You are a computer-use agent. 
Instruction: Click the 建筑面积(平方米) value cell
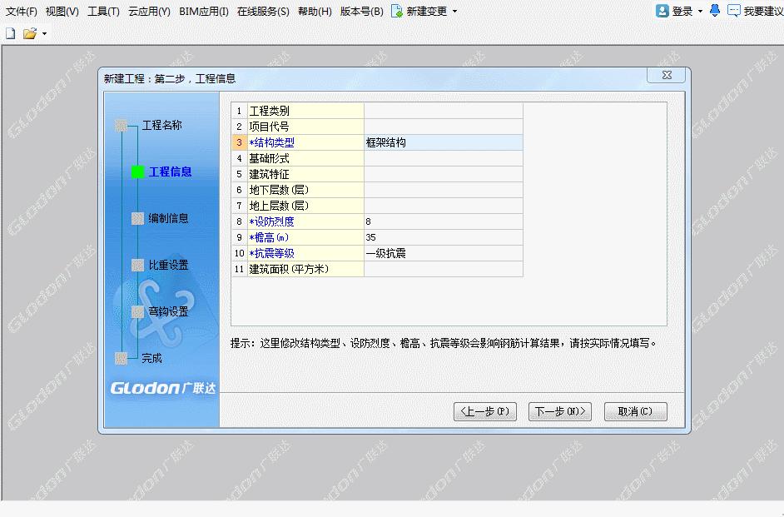point(444,269)
